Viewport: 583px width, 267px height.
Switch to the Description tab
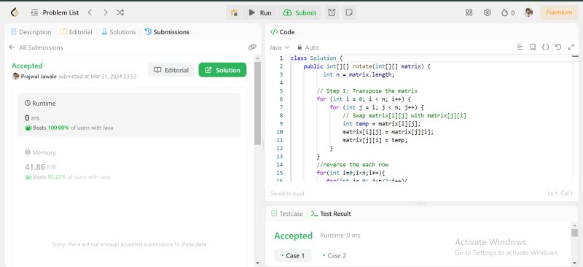click(31, 32)
